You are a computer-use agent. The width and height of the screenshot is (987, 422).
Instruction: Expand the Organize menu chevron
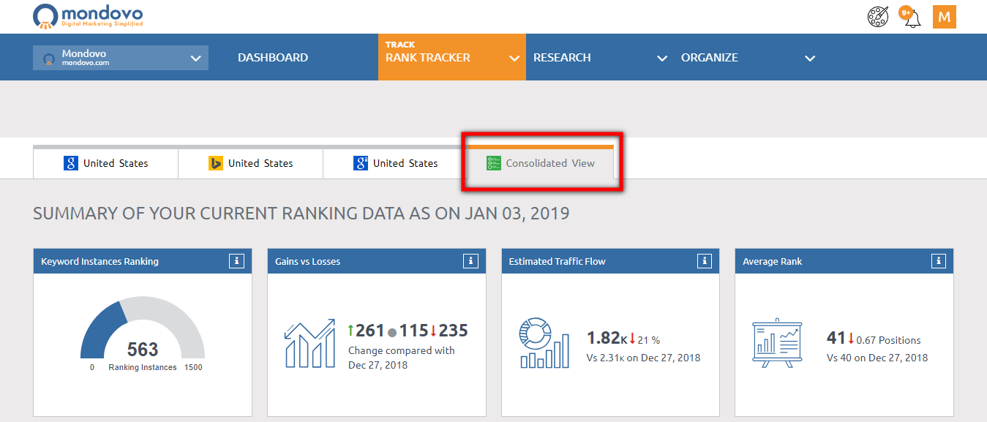pyautogui.click(x=810, y=59)
